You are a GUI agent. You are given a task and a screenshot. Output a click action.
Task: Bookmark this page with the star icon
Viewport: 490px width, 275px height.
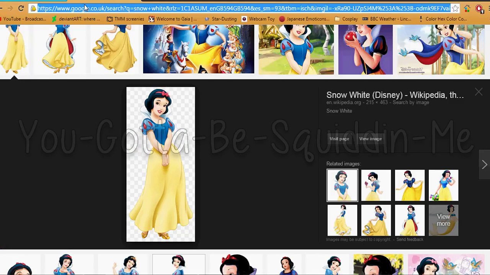(455, 8)
